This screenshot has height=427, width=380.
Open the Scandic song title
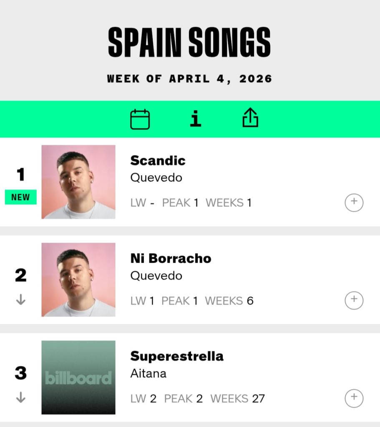point(158,161)
